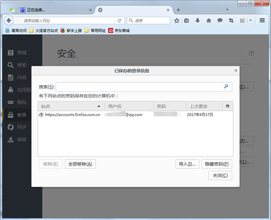Open the tab list dropdown arrow
271x220 pixels.
click(227, 10)
